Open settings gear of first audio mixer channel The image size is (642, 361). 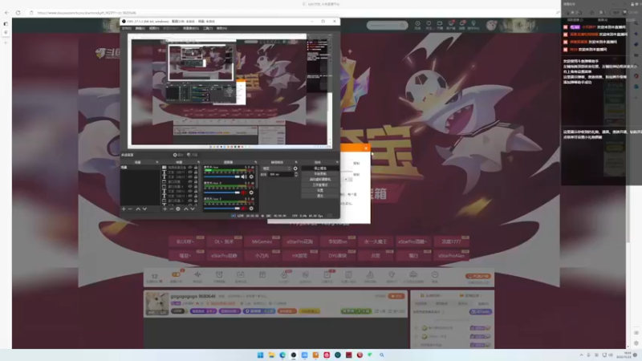coord(251,176)
